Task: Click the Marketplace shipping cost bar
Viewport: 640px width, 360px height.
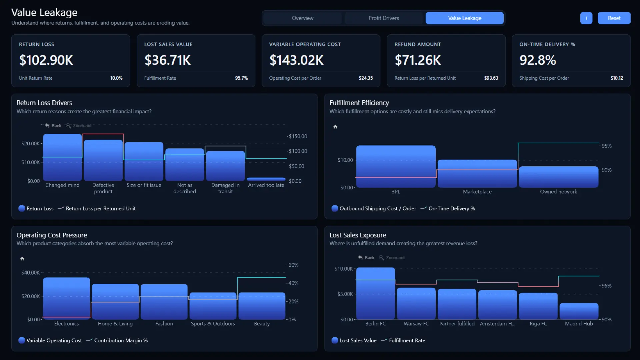Action: (x=477, y=174)
